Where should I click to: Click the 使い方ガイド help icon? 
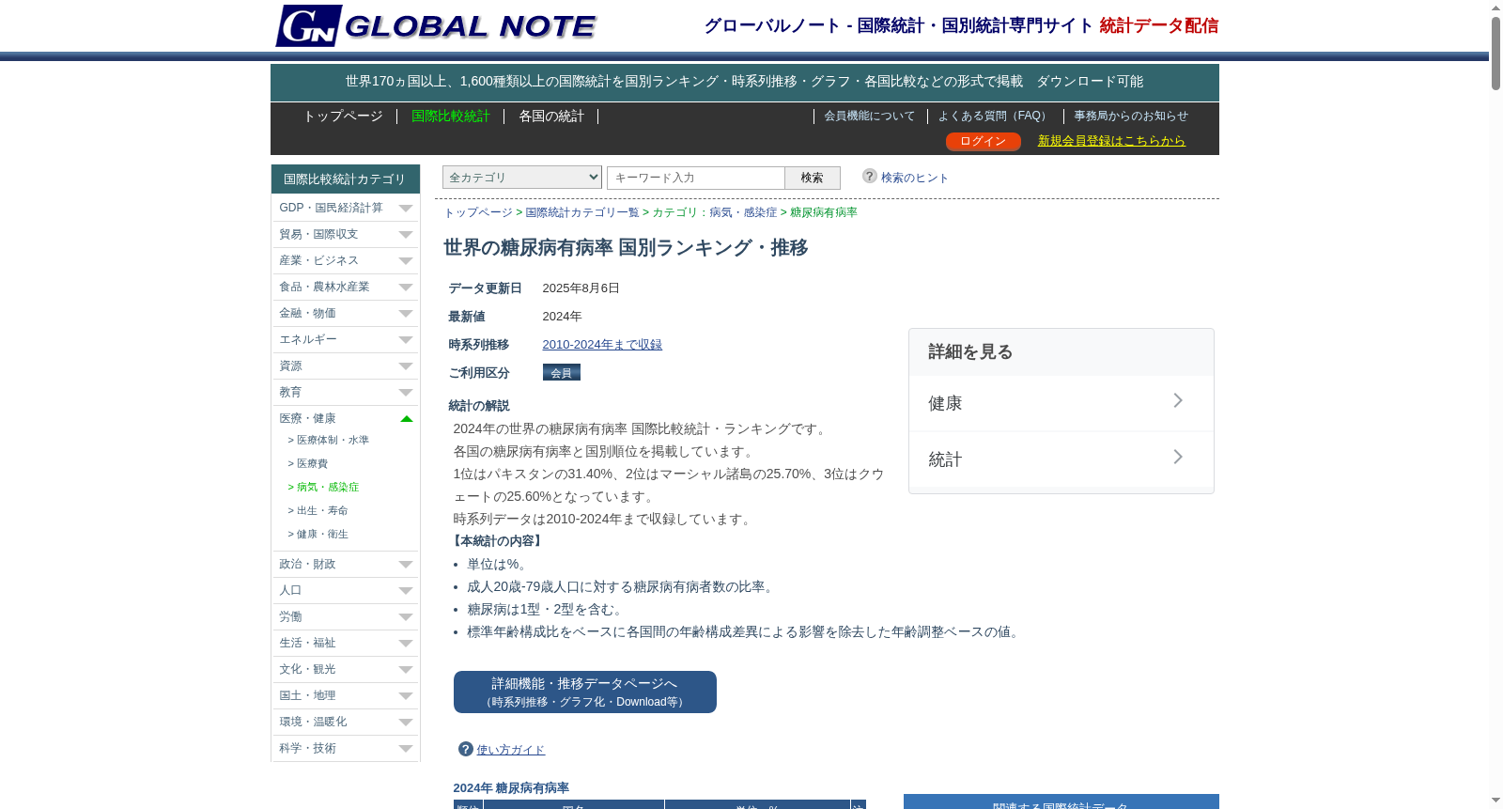465,749
